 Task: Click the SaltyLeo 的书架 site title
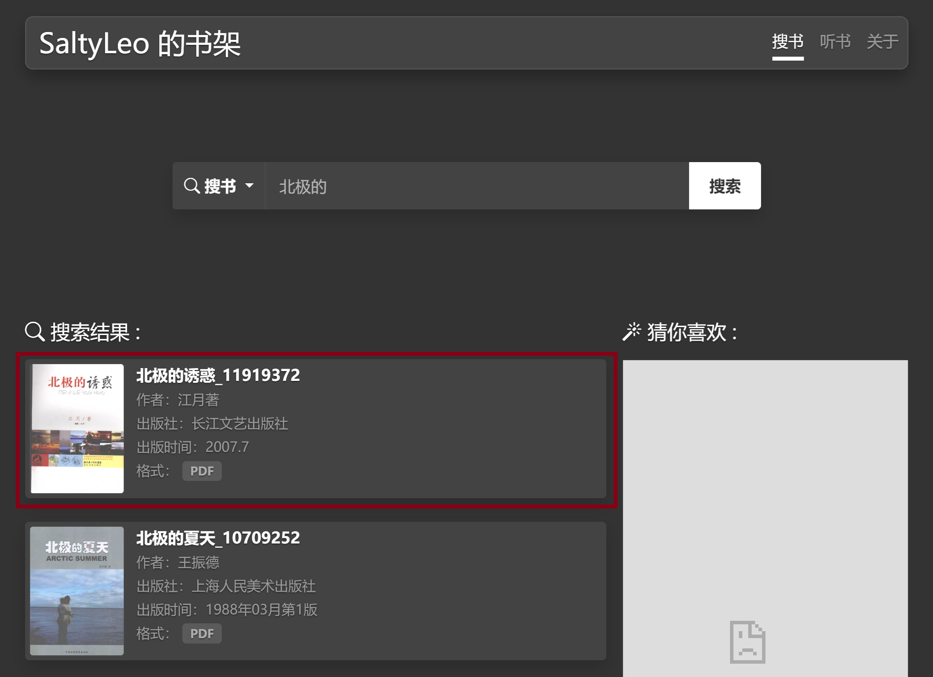pyautogui.click(x=140, y=43)
